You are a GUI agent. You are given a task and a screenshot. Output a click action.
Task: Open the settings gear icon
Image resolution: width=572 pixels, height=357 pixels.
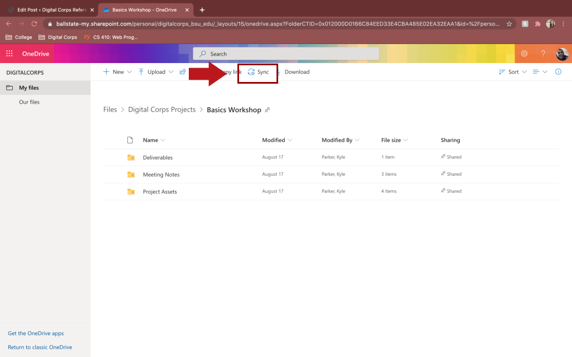click(x=524, y=54)
